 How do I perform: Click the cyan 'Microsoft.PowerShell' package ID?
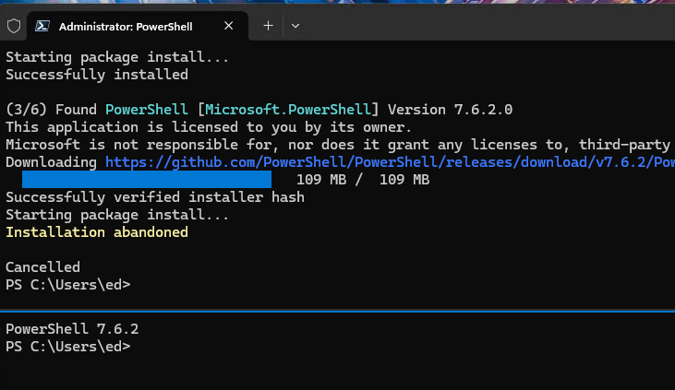tap(287, 109)
